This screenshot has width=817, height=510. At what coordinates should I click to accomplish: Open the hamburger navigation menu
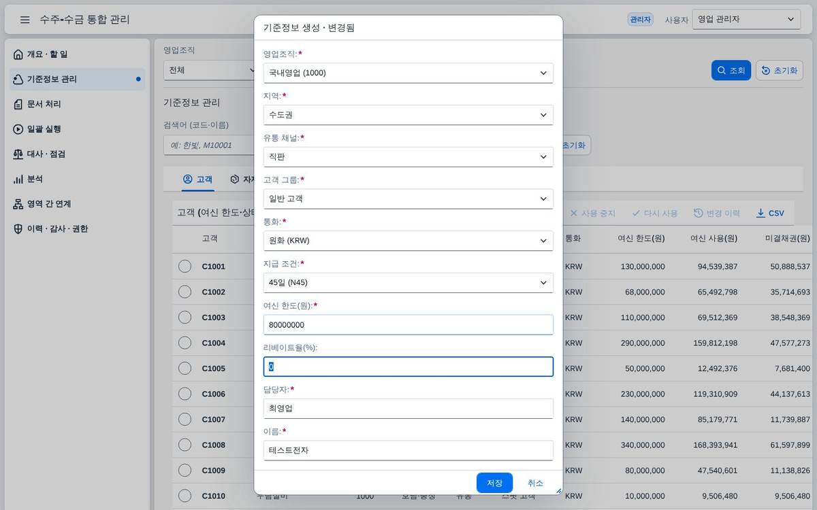tap(25, 20)
